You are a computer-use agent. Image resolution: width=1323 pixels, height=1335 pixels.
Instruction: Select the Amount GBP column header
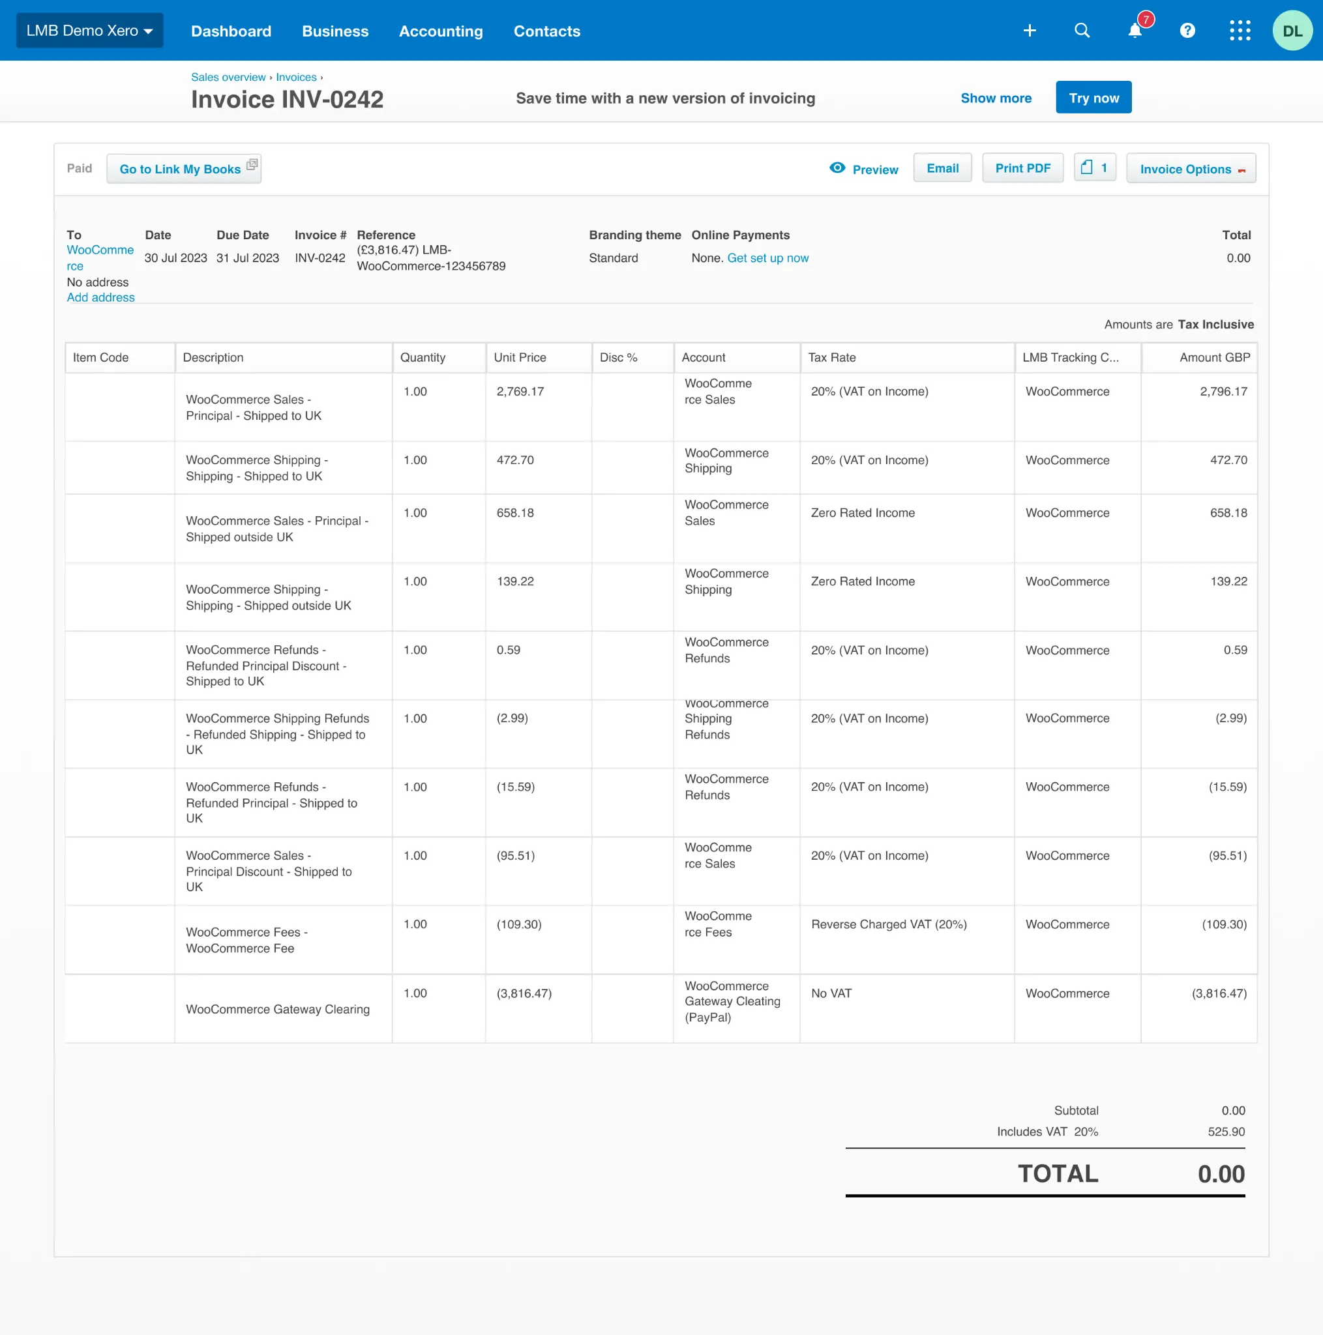1199,357
